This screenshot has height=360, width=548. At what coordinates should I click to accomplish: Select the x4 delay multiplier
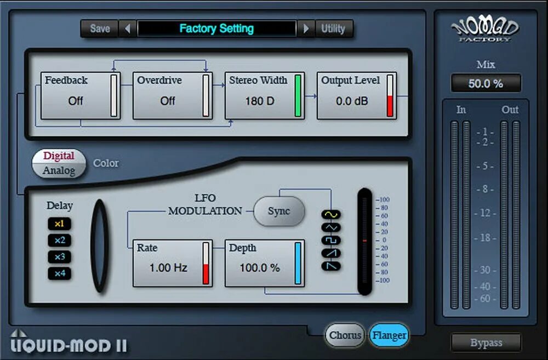click(59, 273)
